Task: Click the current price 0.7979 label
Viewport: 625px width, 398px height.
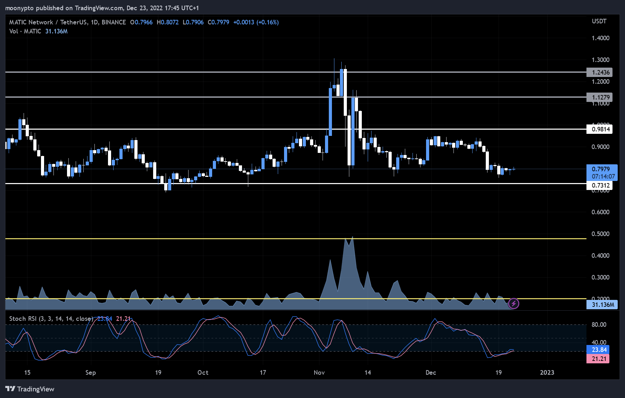Action: pyautogui.click(x=602, y=173)
